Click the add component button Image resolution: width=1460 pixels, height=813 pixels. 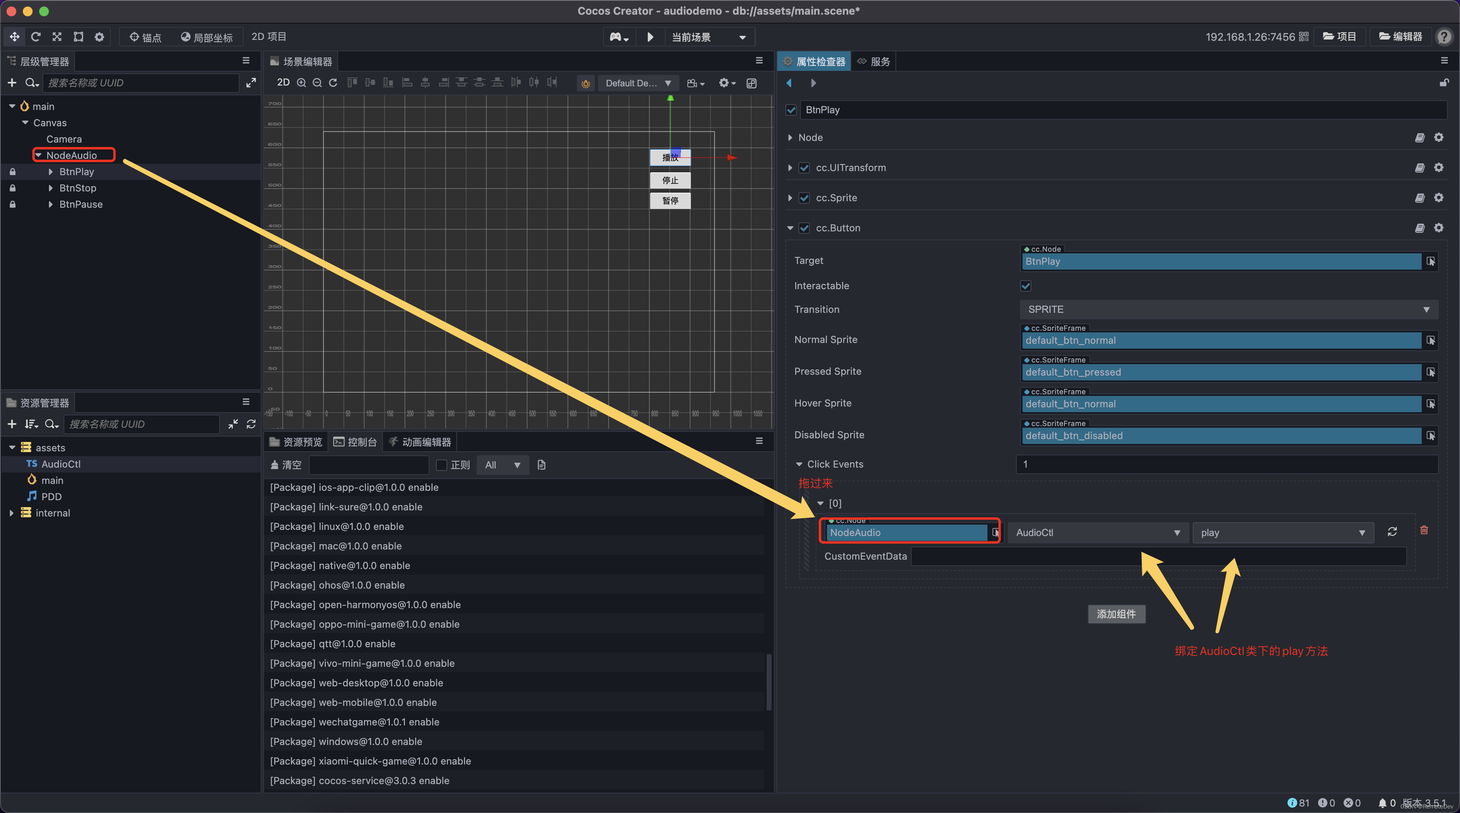(1116, 614)
